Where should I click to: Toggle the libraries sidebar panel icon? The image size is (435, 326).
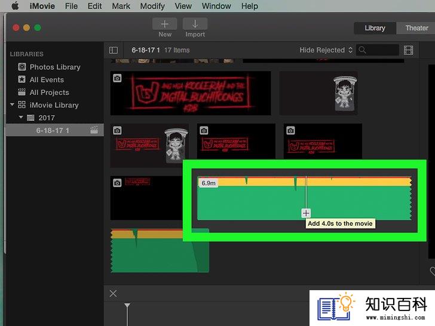pyautogui.click(x=113, y=50)
